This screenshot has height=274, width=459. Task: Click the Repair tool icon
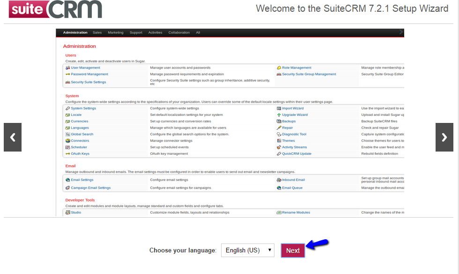pos(279,128)
